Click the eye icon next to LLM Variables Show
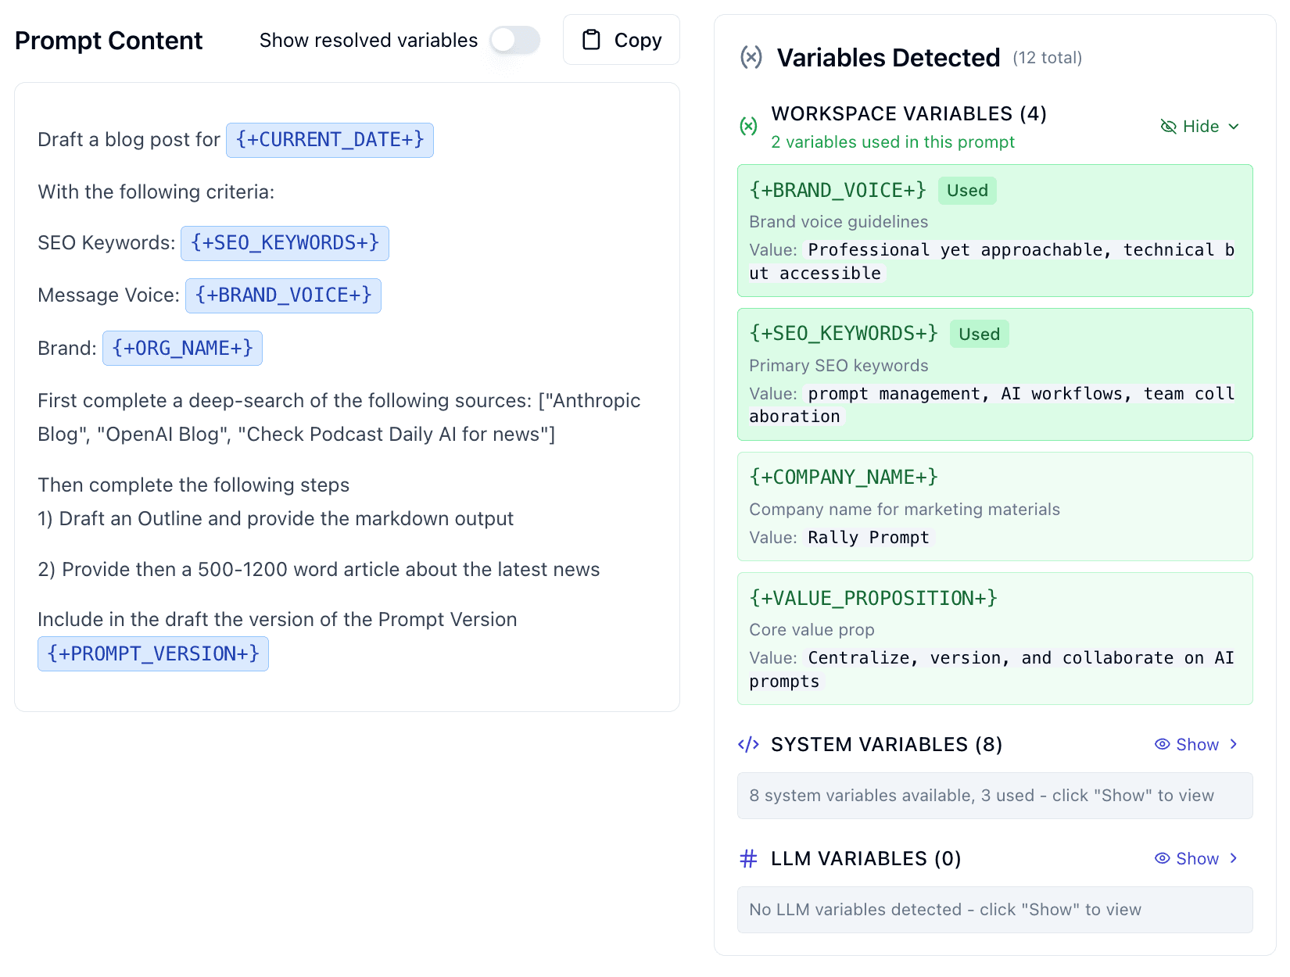Viewport: 1290px width, 977px height. (x=1163, y=858)
